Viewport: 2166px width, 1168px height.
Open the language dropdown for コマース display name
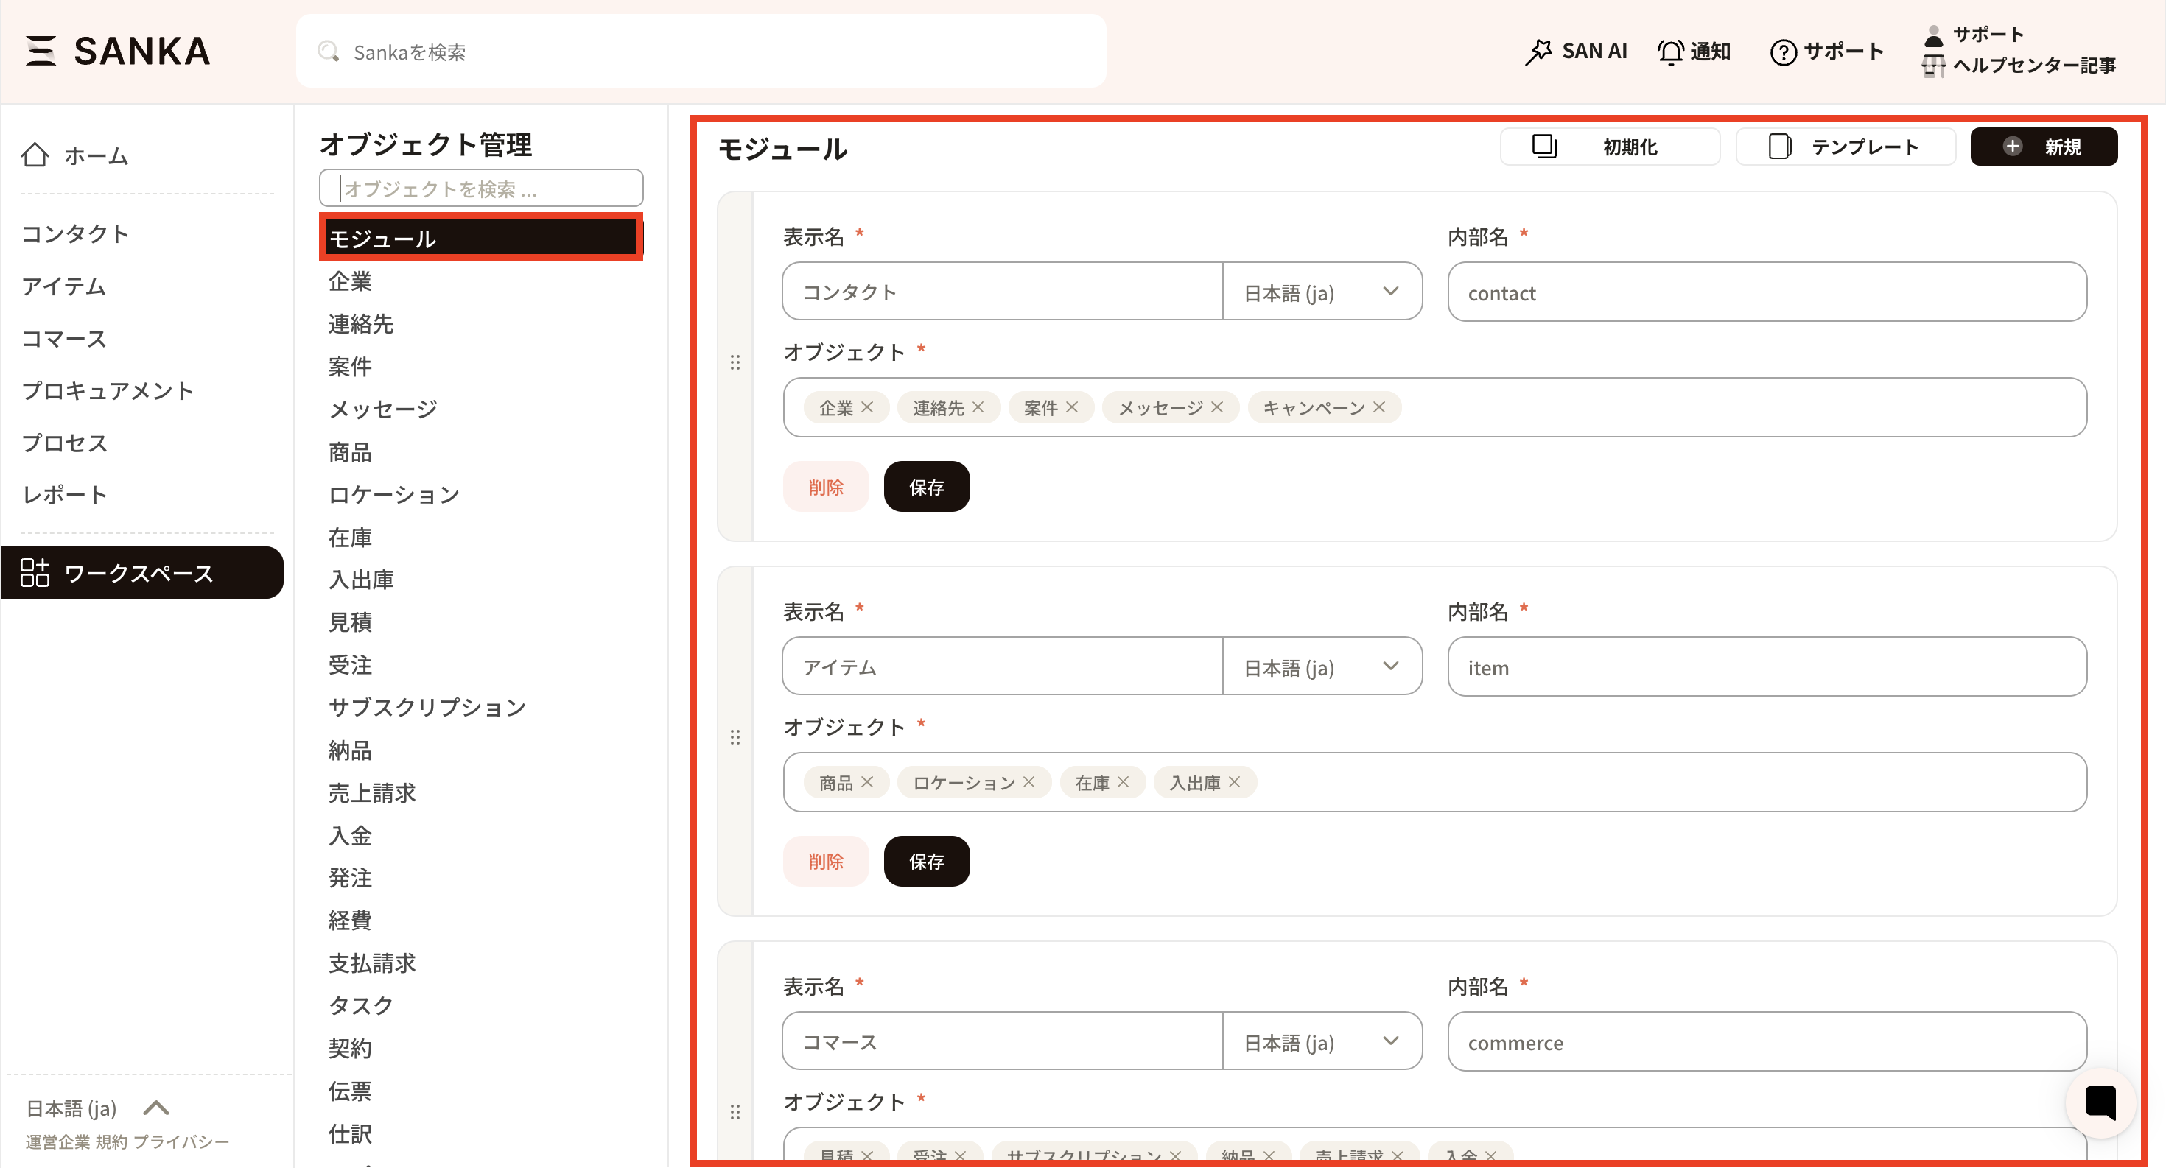pos(1322,1041)
